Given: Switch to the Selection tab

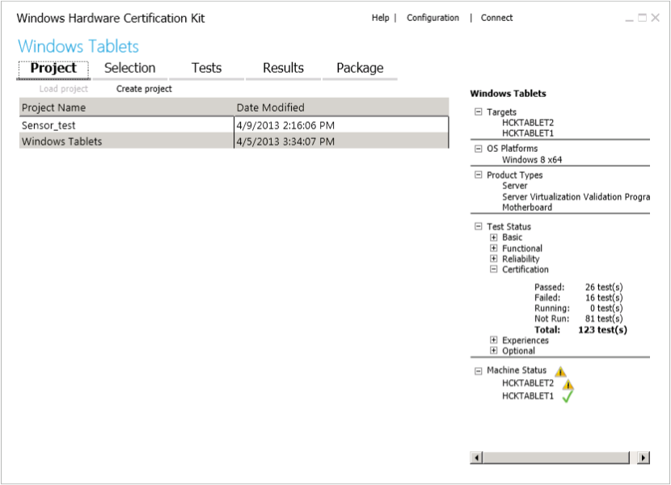Looking at the screenshot, I should [x=130, y=68].
